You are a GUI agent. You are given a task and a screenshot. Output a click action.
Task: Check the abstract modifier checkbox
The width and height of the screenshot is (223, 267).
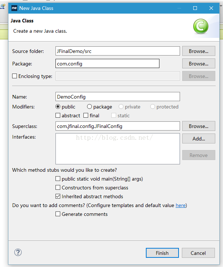pos(58,115)
